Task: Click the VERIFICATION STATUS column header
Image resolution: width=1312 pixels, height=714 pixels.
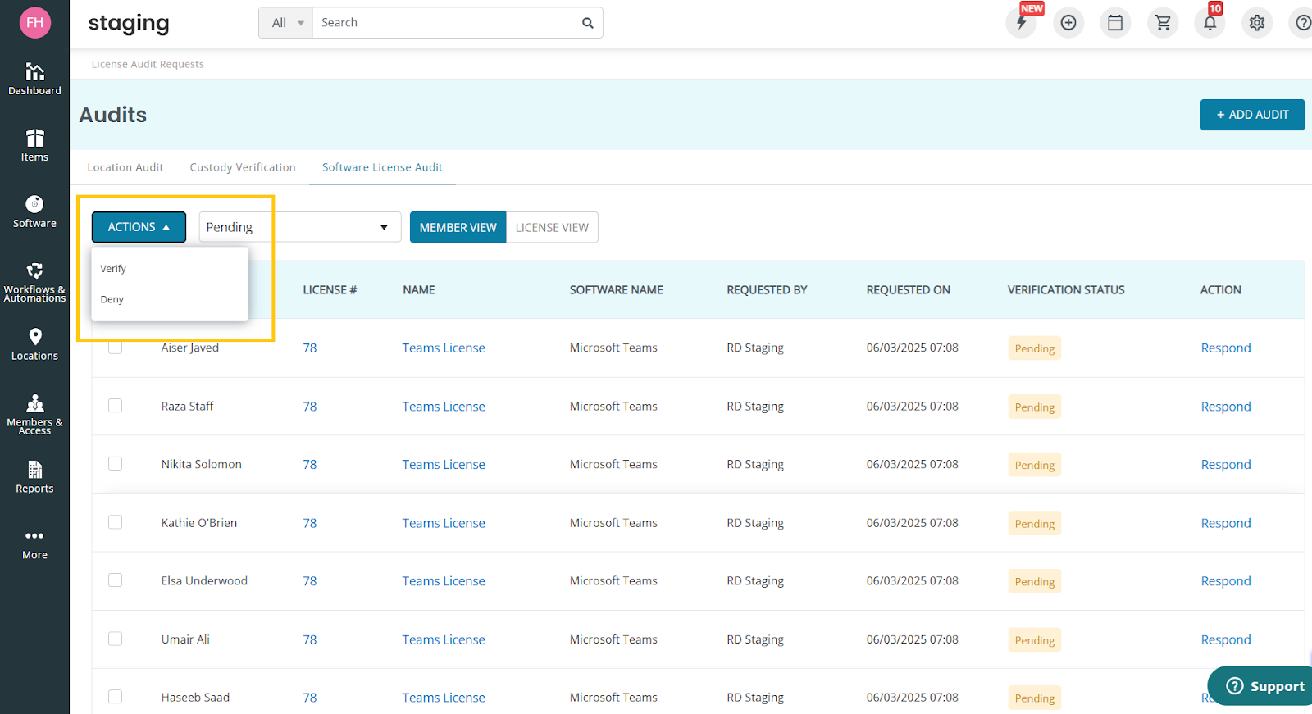Action: (x=1066, y=289)
